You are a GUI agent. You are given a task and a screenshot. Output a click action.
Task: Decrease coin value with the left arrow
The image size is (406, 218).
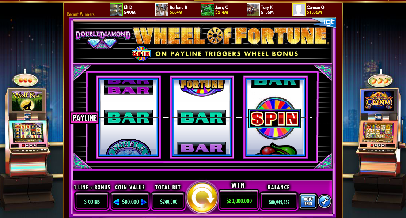click(x=117, y=202)
